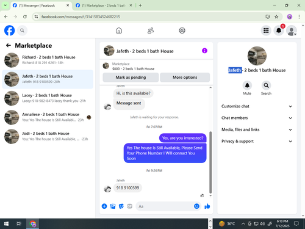The image size is (305, 229).
Task: Choose a GIF icon
Action: (x=129, y=206)
